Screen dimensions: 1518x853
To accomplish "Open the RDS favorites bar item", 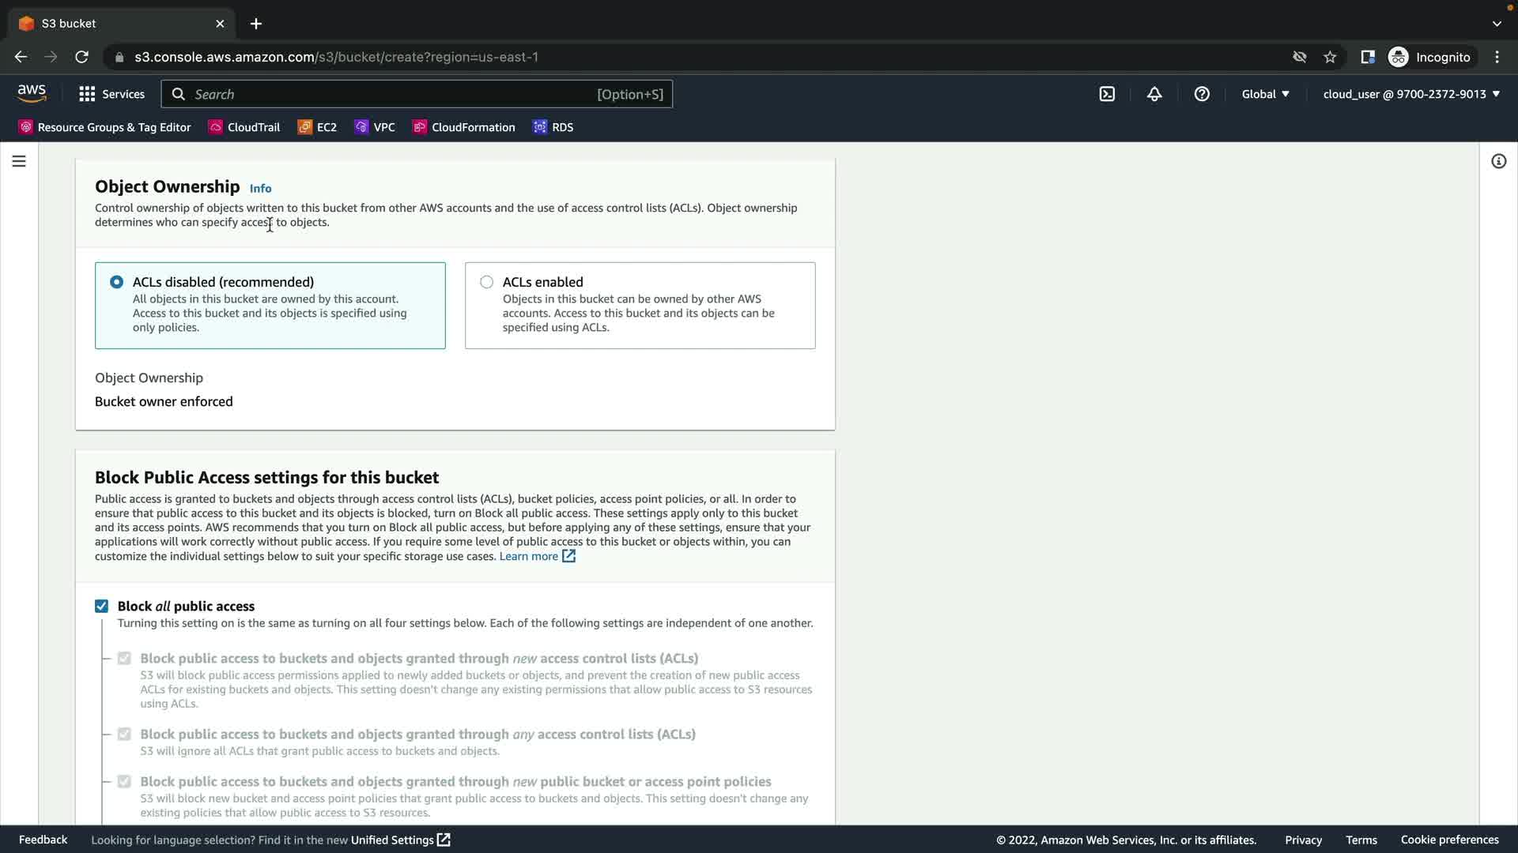I will [553, 127].
